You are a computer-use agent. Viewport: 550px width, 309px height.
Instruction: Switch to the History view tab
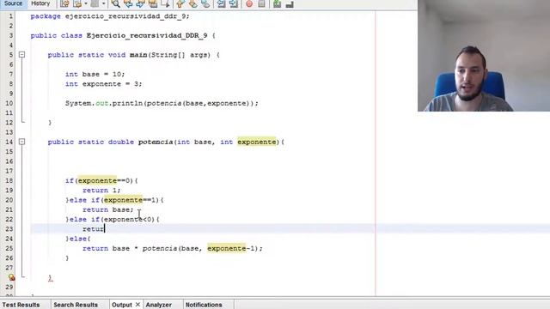tap(40, 3)
